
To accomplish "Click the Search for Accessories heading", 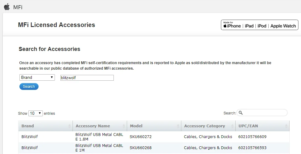I will 49,49.
